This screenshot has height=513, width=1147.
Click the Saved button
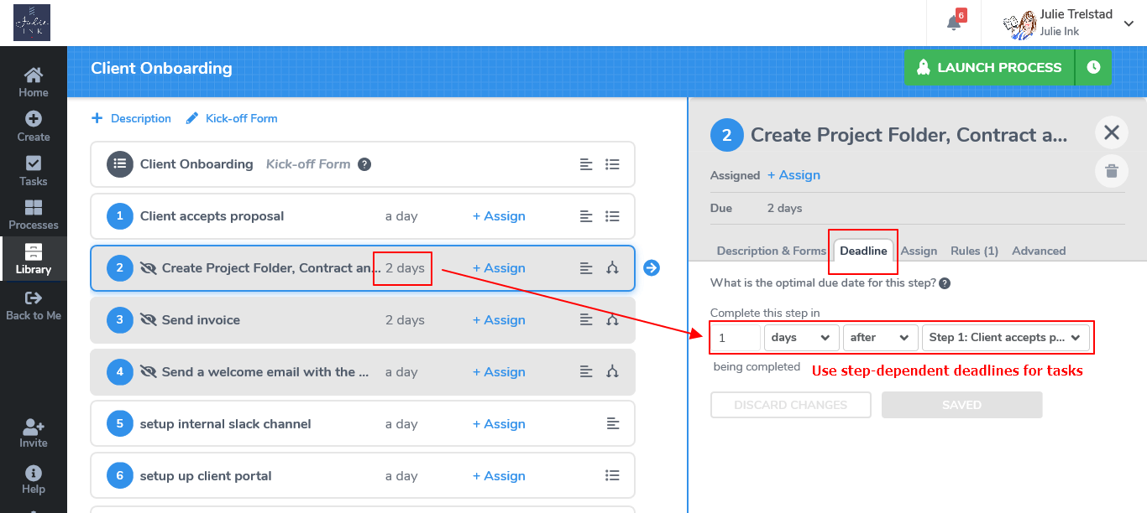pos(961,405)
